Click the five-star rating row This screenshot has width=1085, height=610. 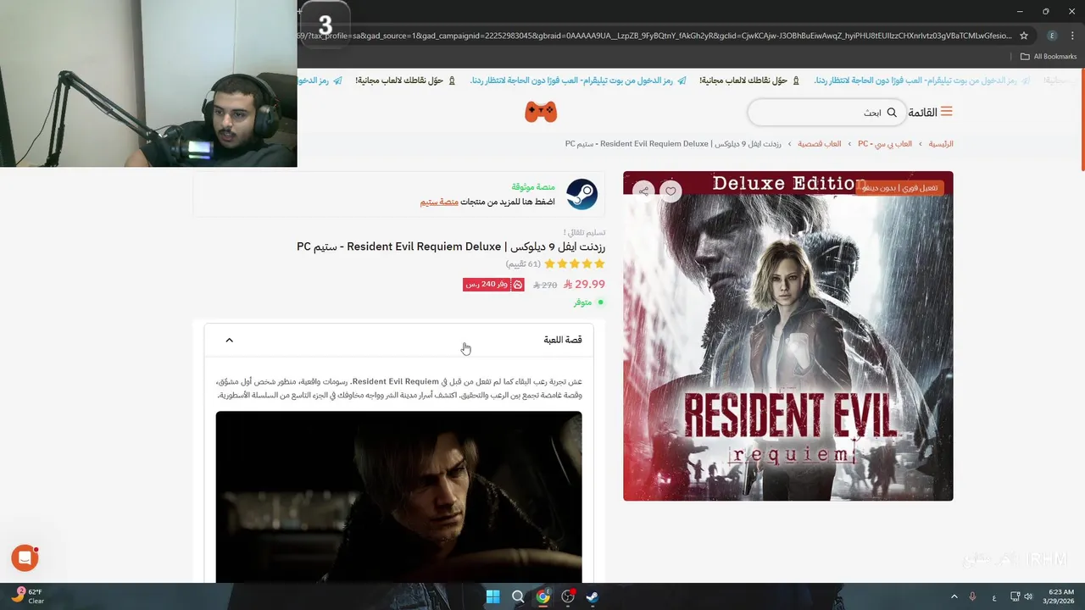[575, 264]
